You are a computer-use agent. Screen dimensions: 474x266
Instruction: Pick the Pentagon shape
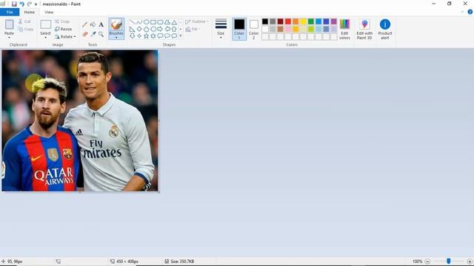[x=147, y=29]
